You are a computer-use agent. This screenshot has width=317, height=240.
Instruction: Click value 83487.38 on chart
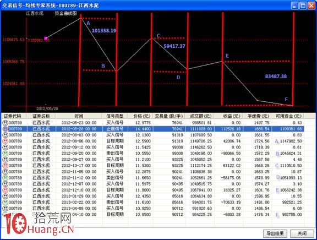276,77
